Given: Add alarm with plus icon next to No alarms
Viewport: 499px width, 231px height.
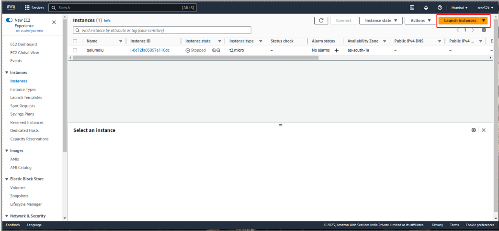Looking at the screenshot, I should coord(336,50).
